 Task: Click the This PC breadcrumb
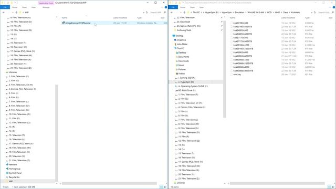[196, 13]
